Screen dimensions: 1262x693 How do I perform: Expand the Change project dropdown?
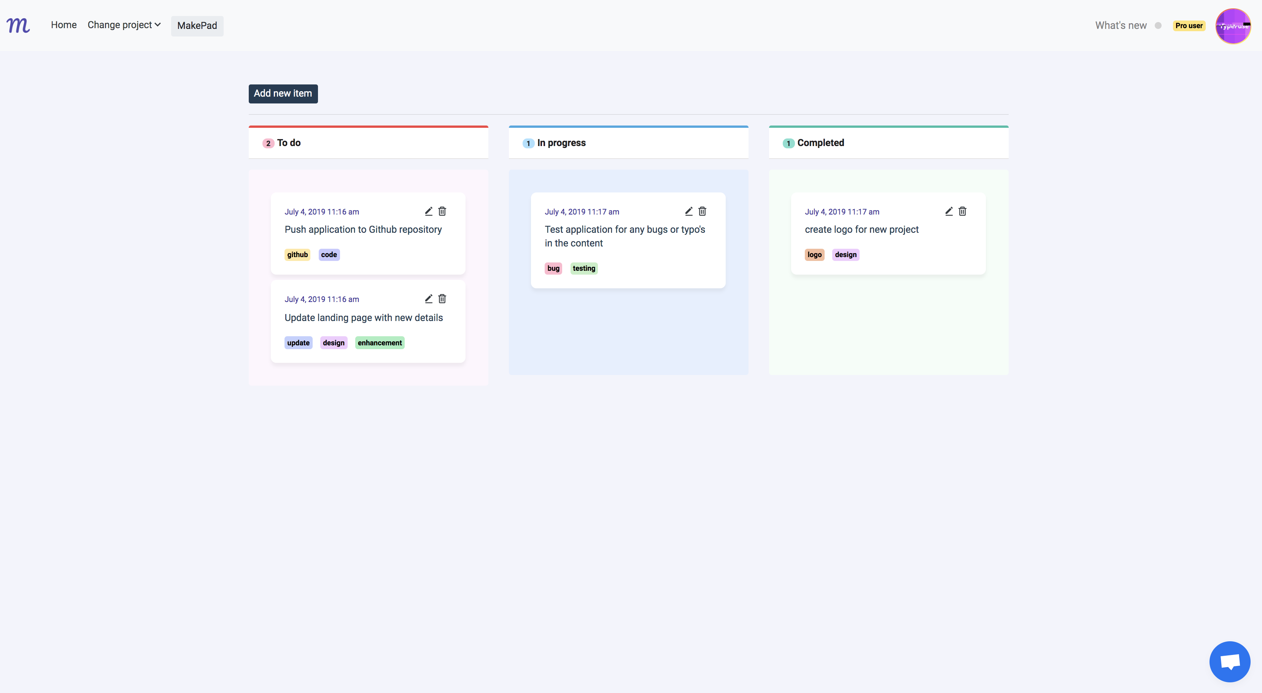[124, 25]
